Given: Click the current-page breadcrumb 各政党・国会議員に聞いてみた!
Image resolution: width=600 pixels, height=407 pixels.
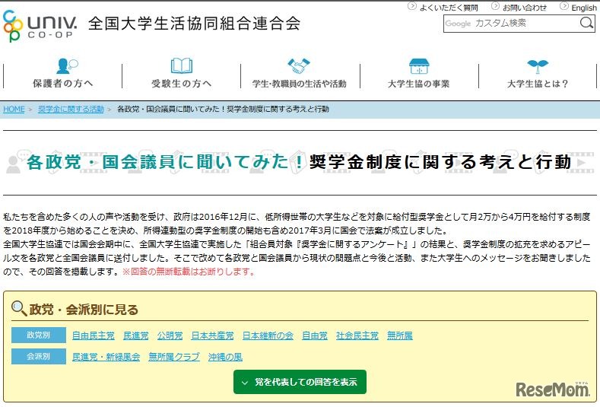Looking at the screenshot, I should point(223,109).
